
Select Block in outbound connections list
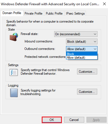pyautogui.click(x=82, y=54)
